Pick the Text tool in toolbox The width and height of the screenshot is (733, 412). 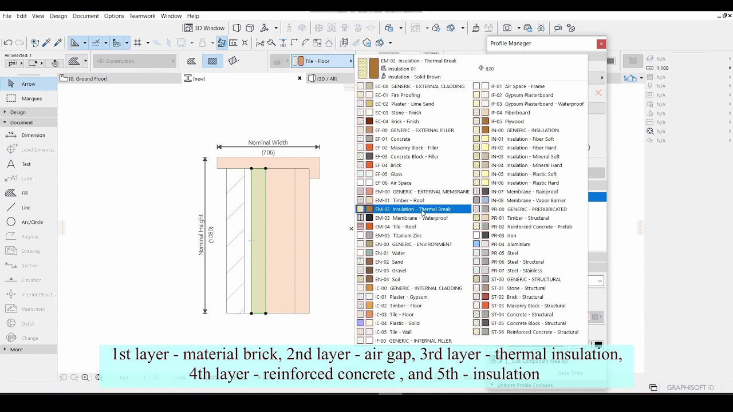click(29, 164)
